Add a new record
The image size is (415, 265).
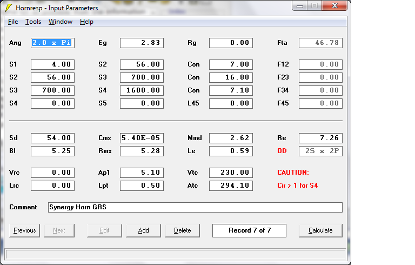[x=143, y=230]
